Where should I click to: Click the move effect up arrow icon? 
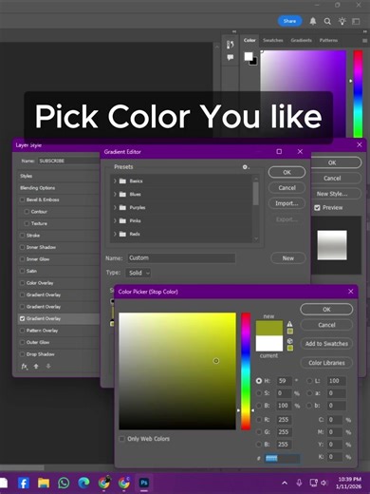point(36,367)
